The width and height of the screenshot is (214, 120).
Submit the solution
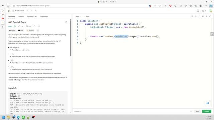click(x=207, y=111)
